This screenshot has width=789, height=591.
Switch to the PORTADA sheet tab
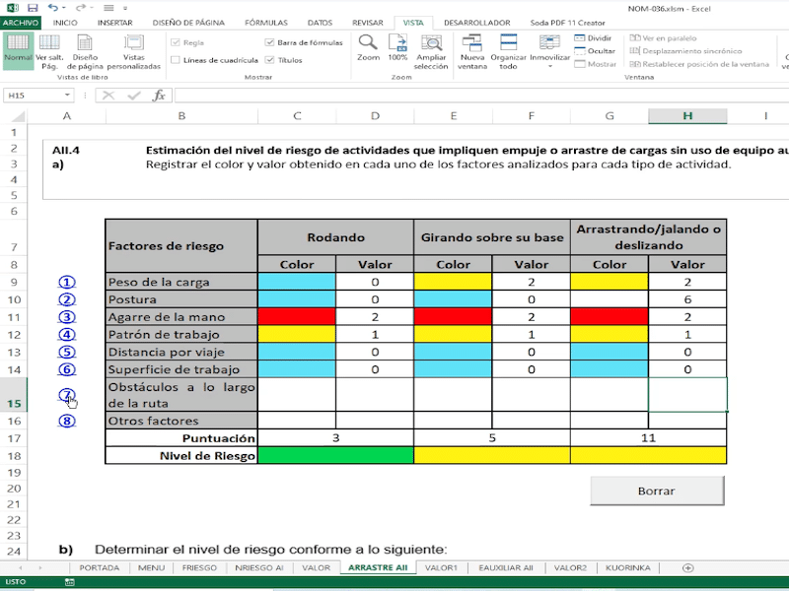pyautogui.click(x=100, y=568)
